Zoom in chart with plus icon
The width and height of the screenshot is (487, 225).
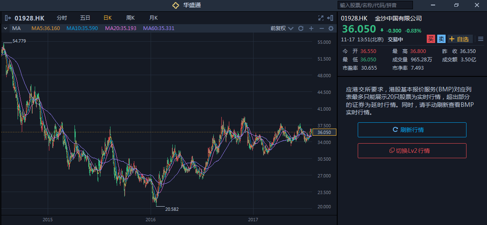tap(311, 28)
